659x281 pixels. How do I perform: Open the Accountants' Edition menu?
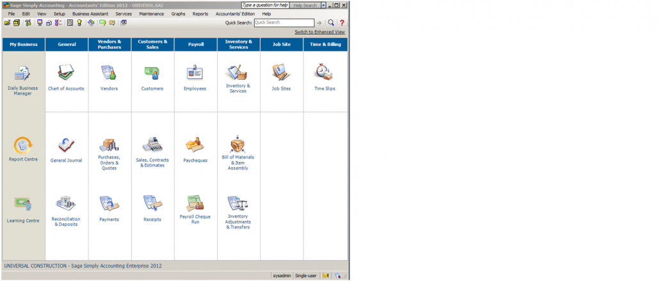pos(235,14)
